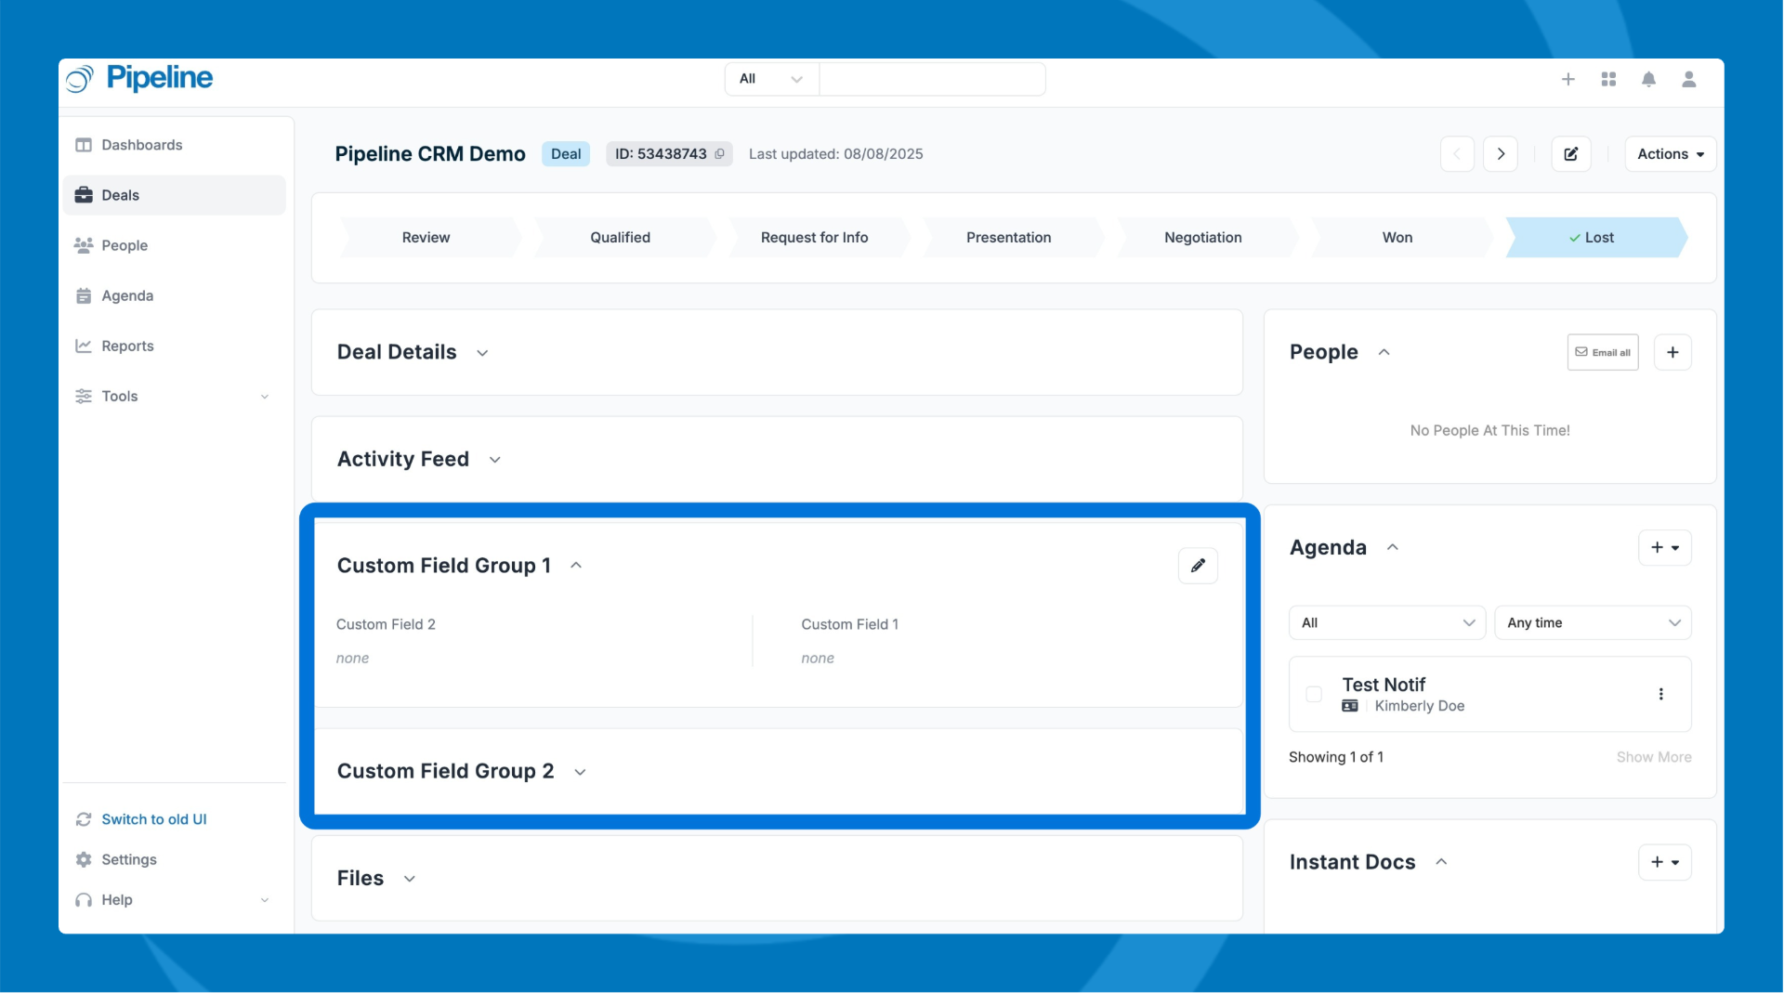This screenshot has width=1784, height=993.
Task: Click Custom Field 1 none value
Action: [x=818, y=659]
